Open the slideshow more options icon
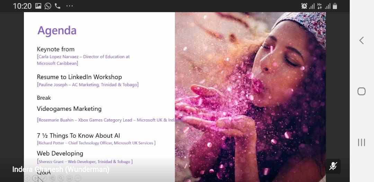 coord(78,178)
